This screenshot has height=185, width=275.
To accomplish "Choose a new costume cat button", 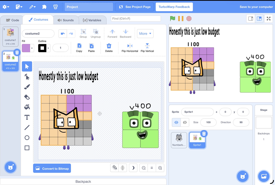I will pos(10,167).
